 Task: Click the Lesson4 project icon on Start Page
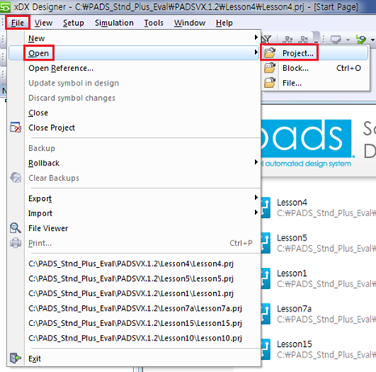tap(265, 207)
